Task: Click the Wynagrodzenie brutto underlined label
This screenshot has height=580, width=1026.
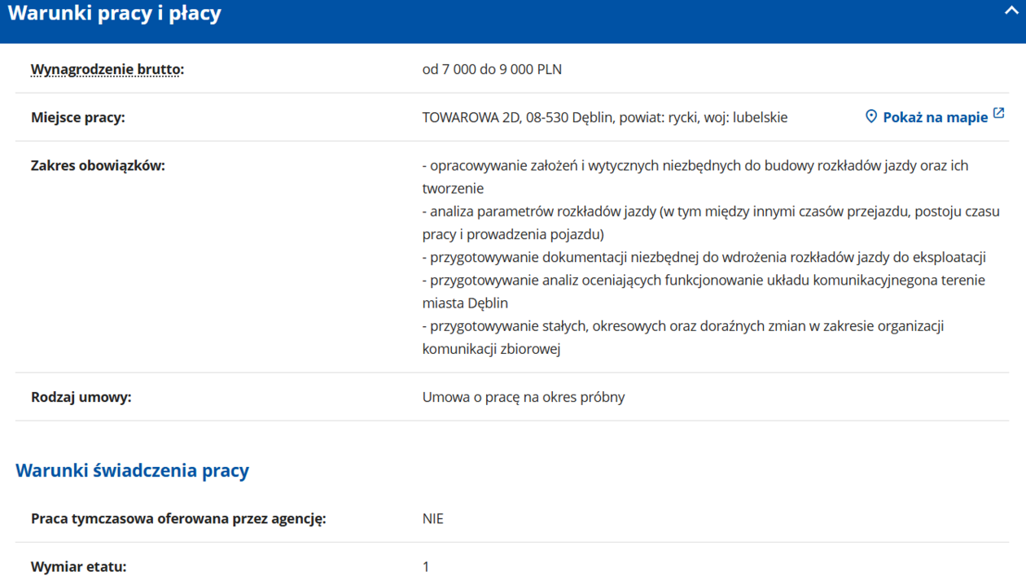Action: [107, 69]
